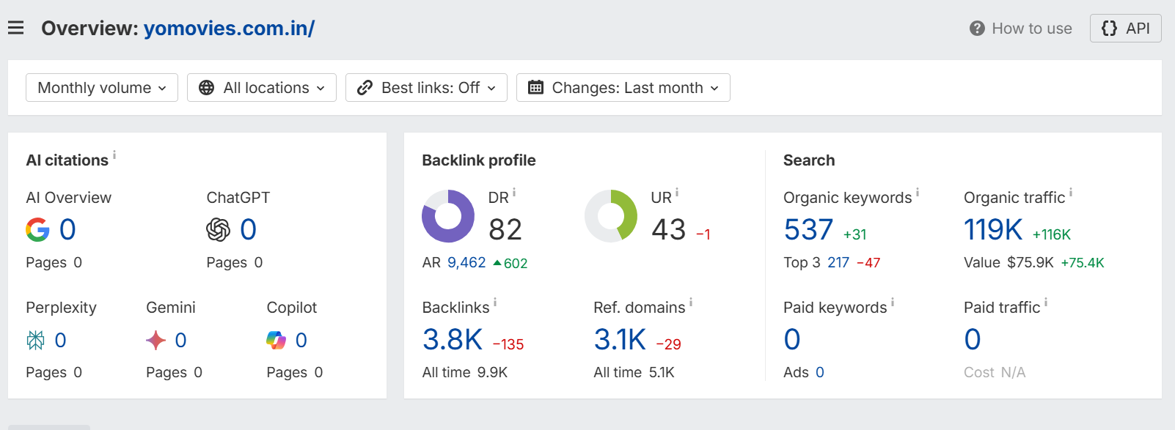Screen dimensions: 1175x430
Task: Click the Google AI Overview icon
Action: [x=37, y=230]
